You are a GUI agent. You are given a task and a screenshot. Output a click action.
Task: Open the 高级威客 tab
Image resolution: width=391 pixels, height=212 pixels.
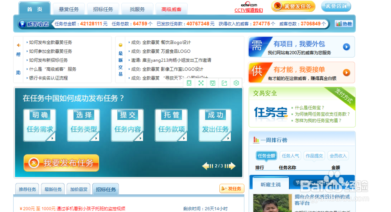[171, 9]
